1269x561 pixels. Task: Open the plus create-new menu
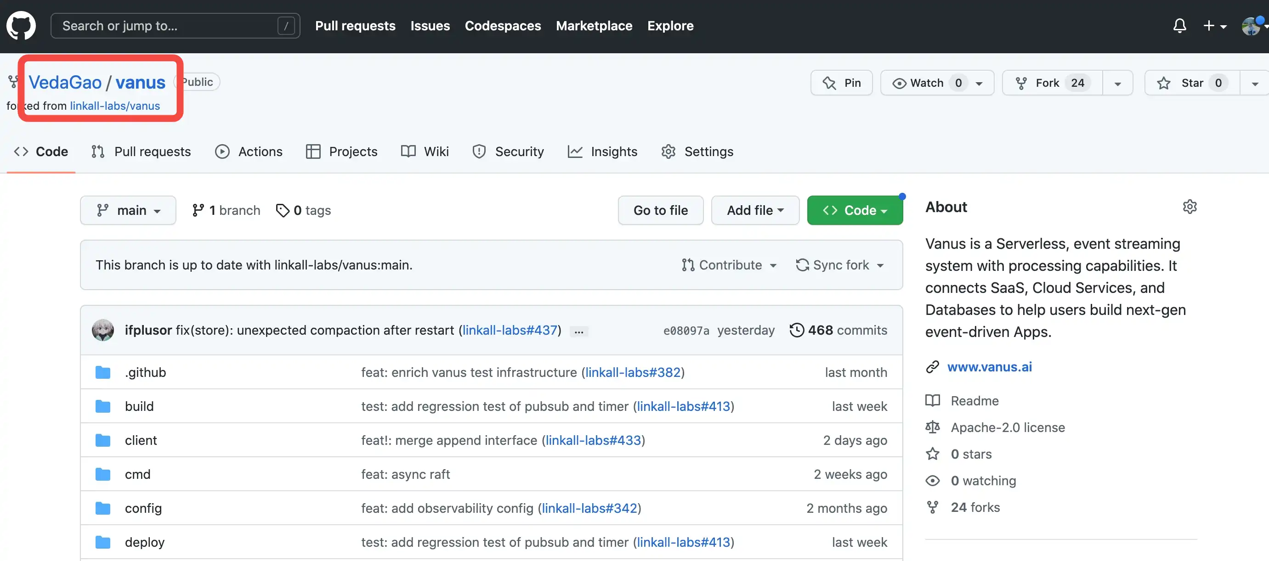pos(1214,26)
